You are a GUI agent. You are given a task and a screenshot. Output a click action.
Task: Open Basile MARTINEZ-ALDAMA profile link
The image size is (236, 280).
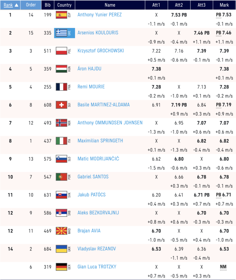coord(104,105)
